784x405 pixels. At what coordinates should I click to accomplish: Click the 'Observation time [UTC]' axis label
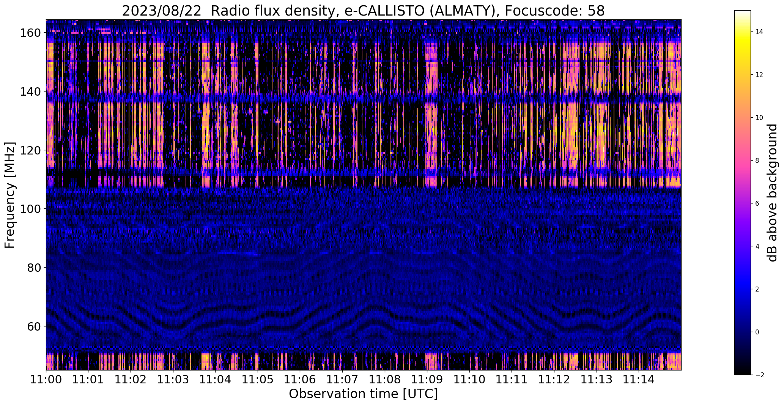coord(364,394)
